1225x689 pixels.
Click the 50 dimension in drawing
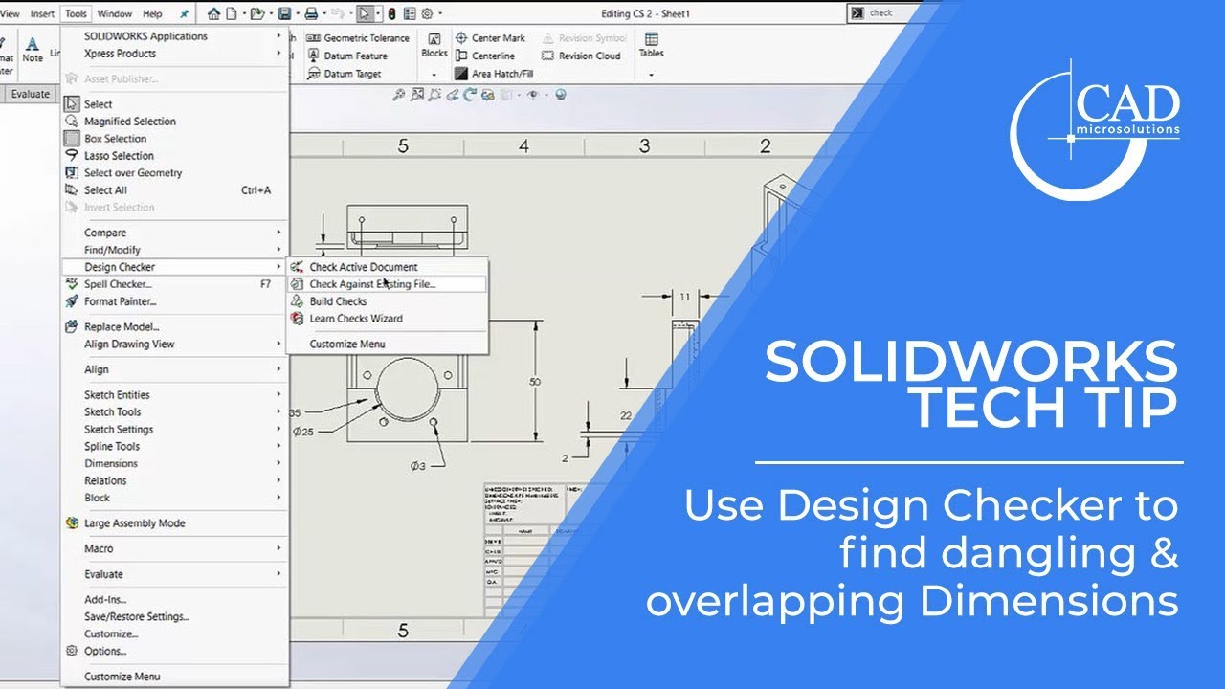point(535,382)
